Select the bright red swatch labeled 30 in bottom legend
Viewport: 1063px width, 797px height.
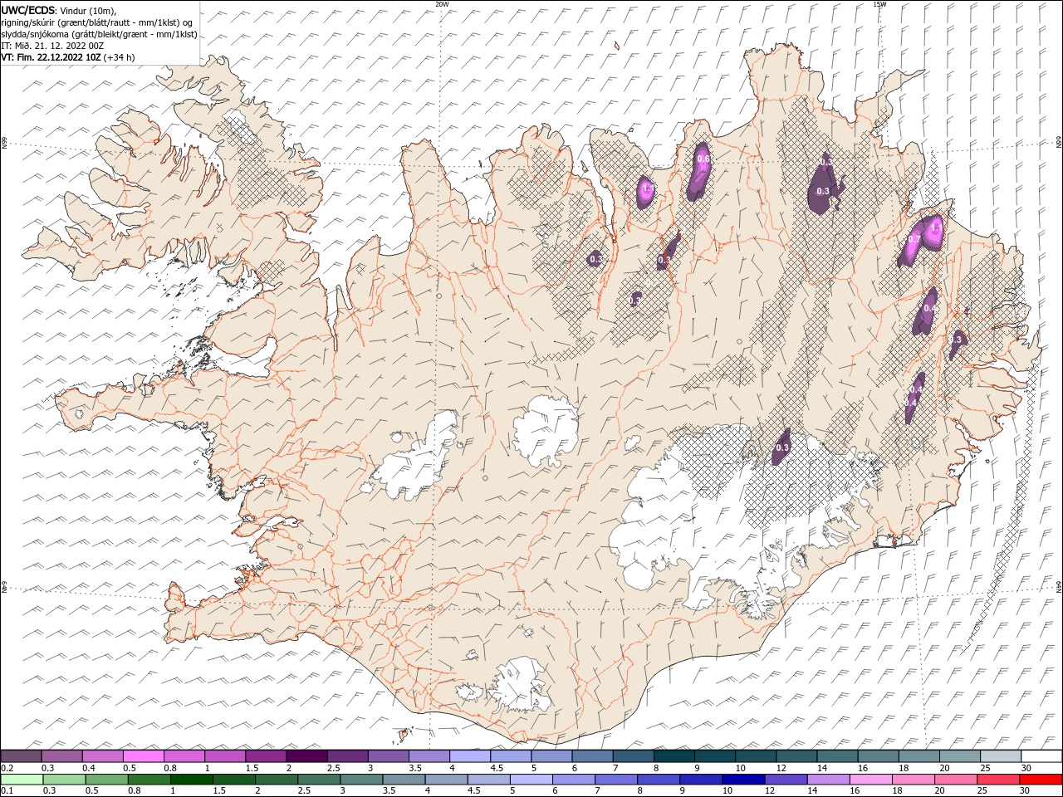tap(1041, 780)
